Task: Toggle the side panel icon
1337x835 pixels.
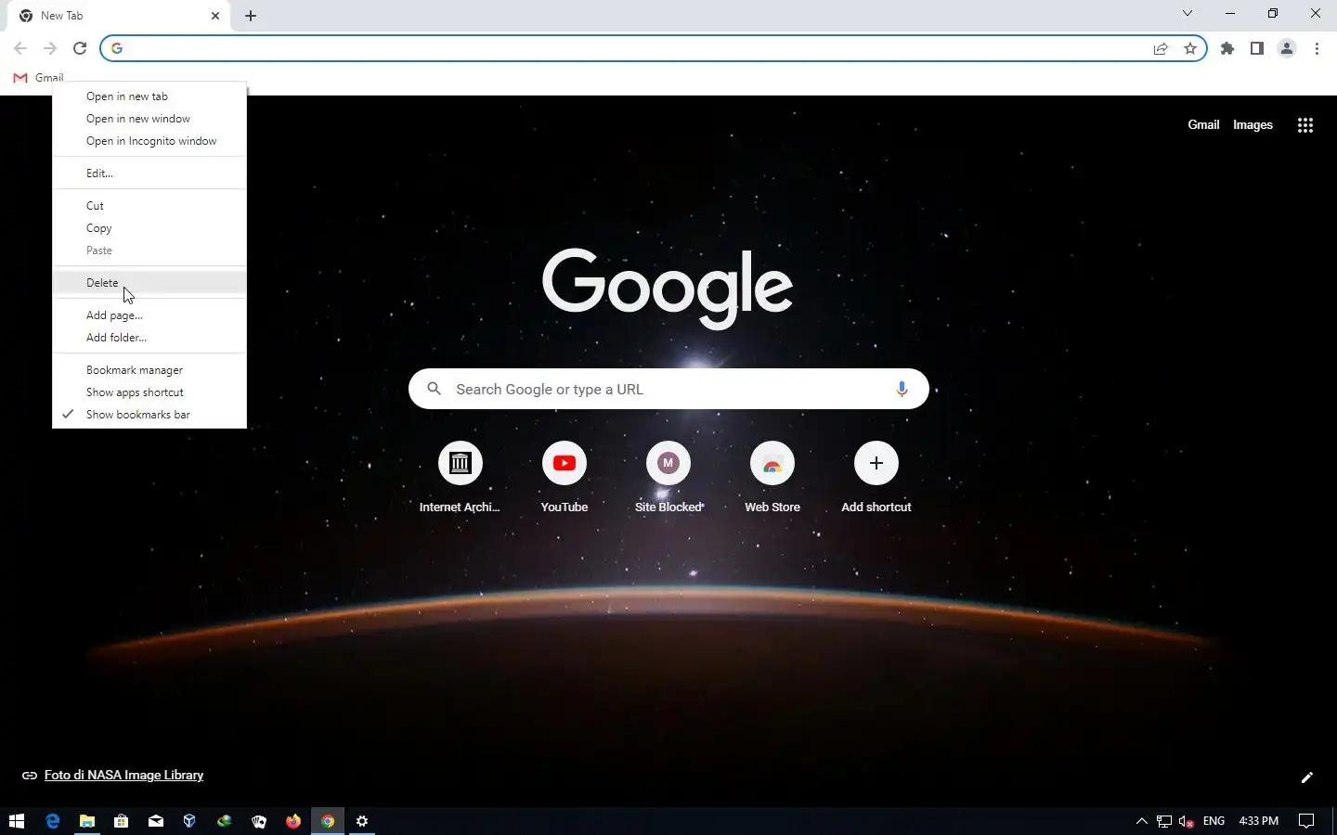Action: pyautogui.click(x=1257, y=48)
